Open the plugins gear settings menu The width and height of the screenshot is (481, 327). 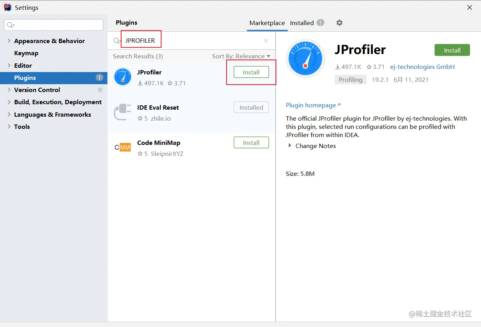click(339, 23)
